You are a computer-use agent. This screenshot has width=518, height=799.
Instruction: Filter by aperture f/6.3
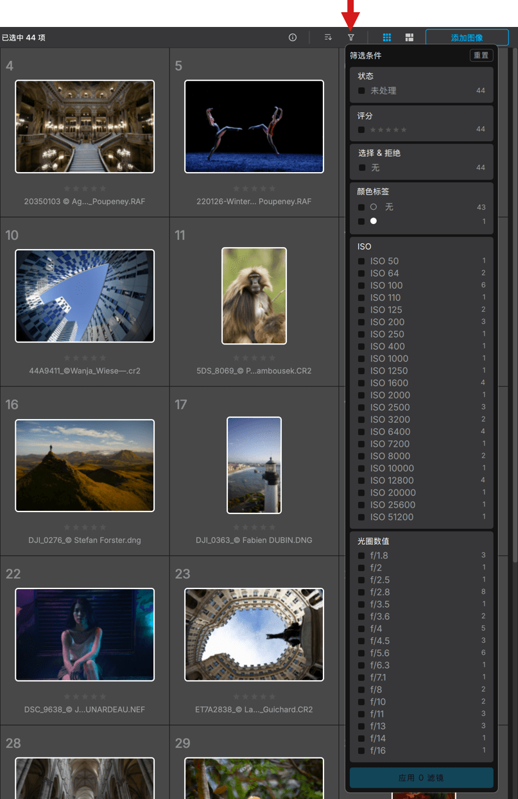coord(361,666)
